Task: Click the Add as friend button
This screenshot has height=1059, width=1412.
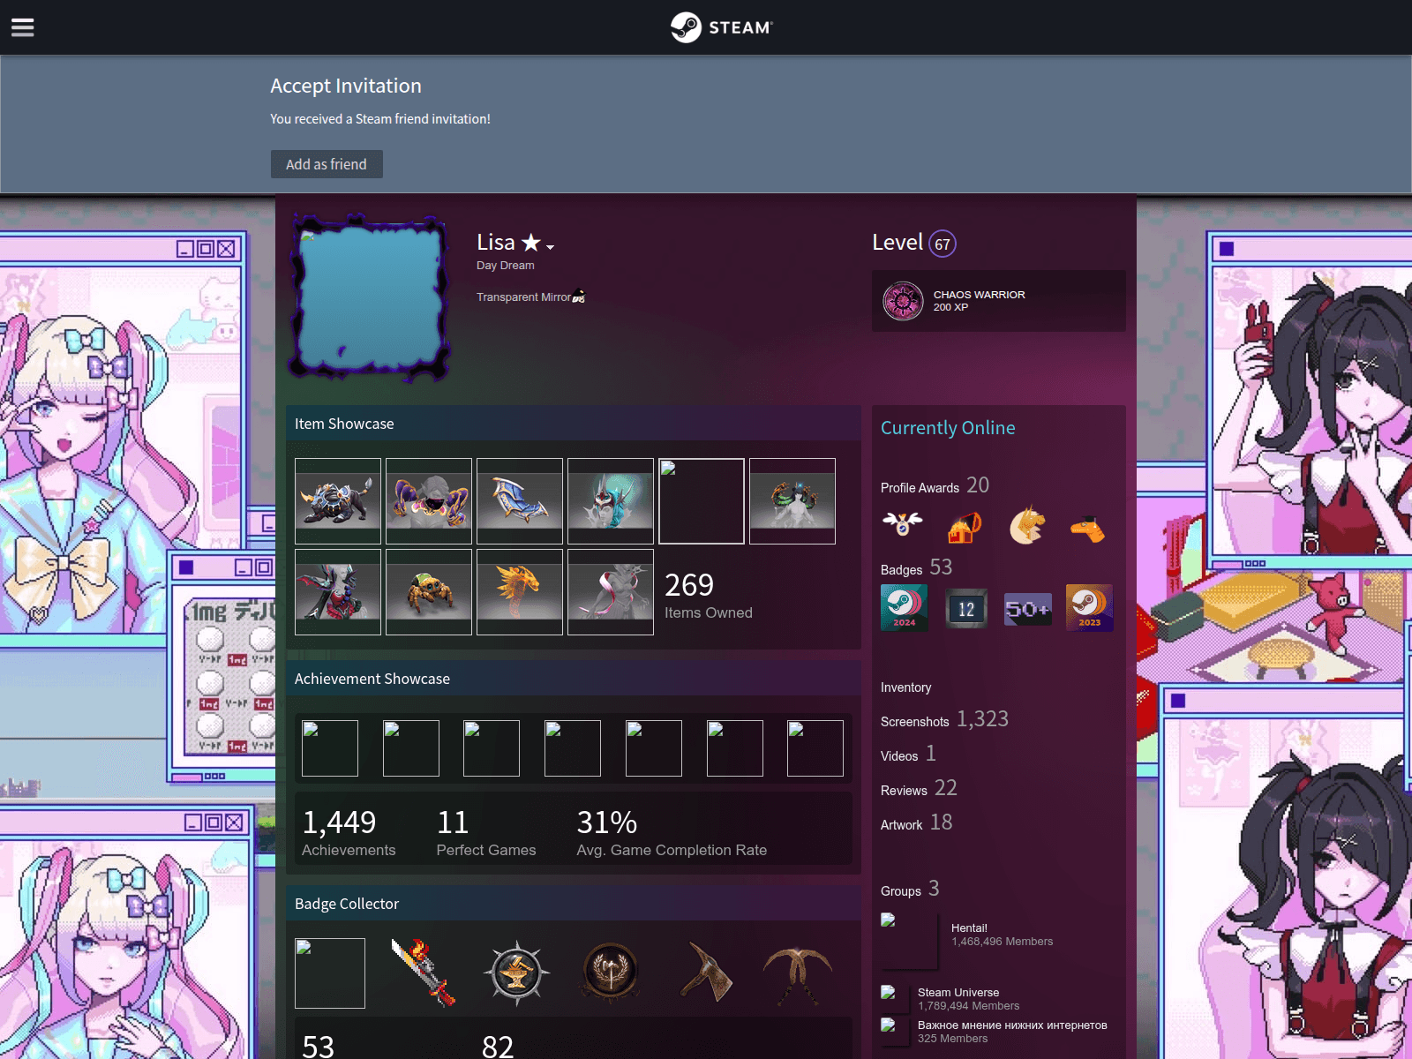Action: click(327, 164)
